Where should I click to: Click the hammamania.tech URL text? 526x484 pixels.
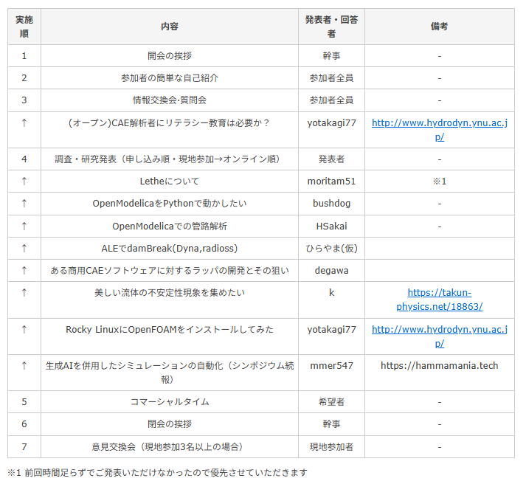click(x=439, y=366)
